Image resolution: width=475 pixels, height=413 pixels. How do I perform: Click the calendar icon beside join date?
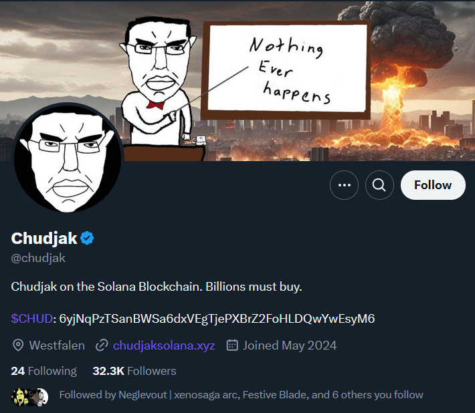(x=233, y=346)
